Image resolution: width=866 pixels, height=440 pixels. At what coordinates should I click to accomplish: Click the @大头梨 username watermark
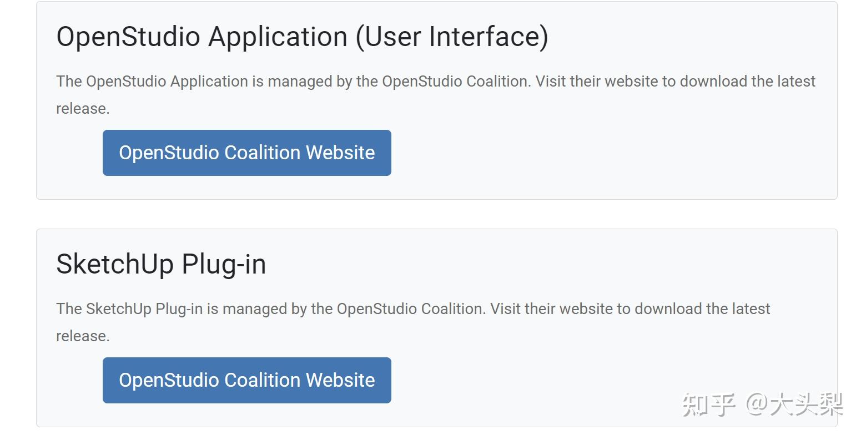(794, 404)
